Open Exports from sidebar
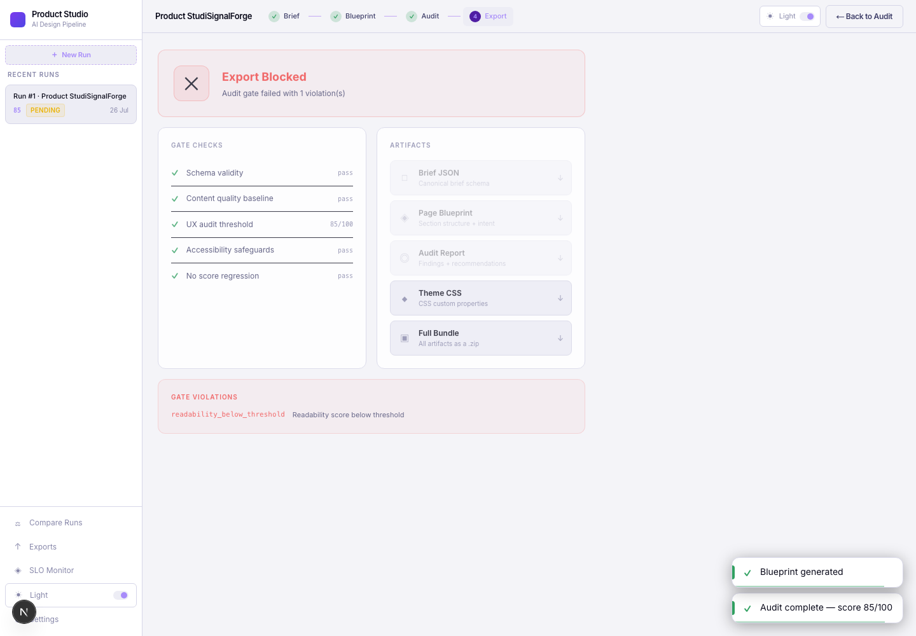 (x=71, y=547)
